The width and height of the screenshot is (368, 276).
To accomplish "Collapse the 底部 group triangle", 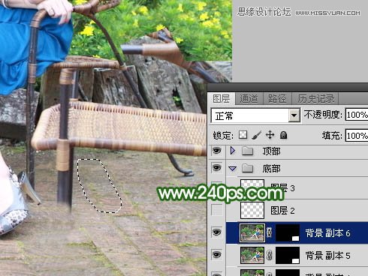I will (233, 169).
